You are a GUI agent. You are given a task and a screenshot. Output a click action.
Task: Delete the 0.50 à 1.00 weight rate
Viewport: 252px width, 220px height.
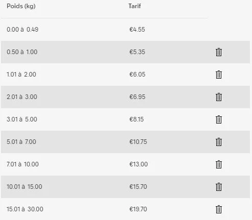pos(219,52)
